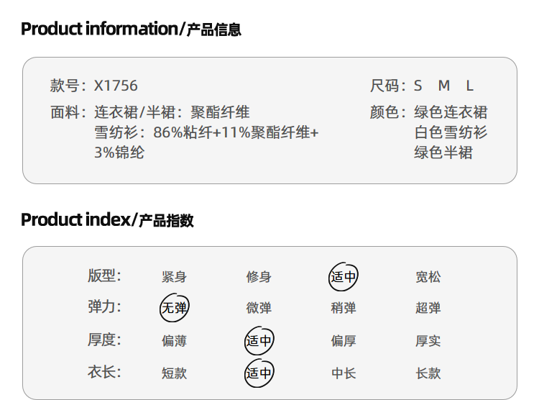Select the circled 适中 option for 衣长
This screenshot has height=400, width=539.
tap(259, 373)
